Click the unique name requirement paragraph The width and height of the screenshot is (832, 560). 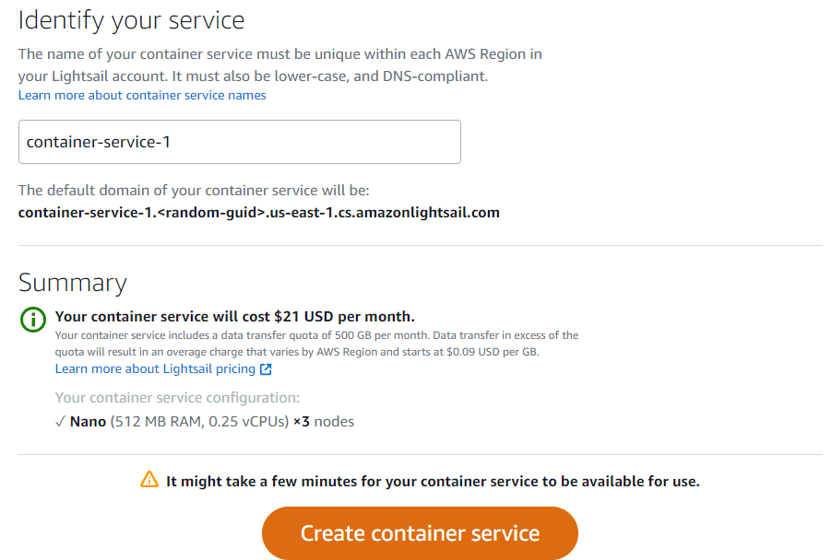[x=280, y=65]
